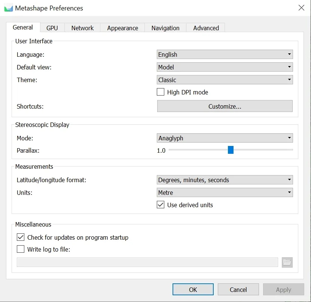
Task: Enable High DPI mode checkbox
Action: 161,92
